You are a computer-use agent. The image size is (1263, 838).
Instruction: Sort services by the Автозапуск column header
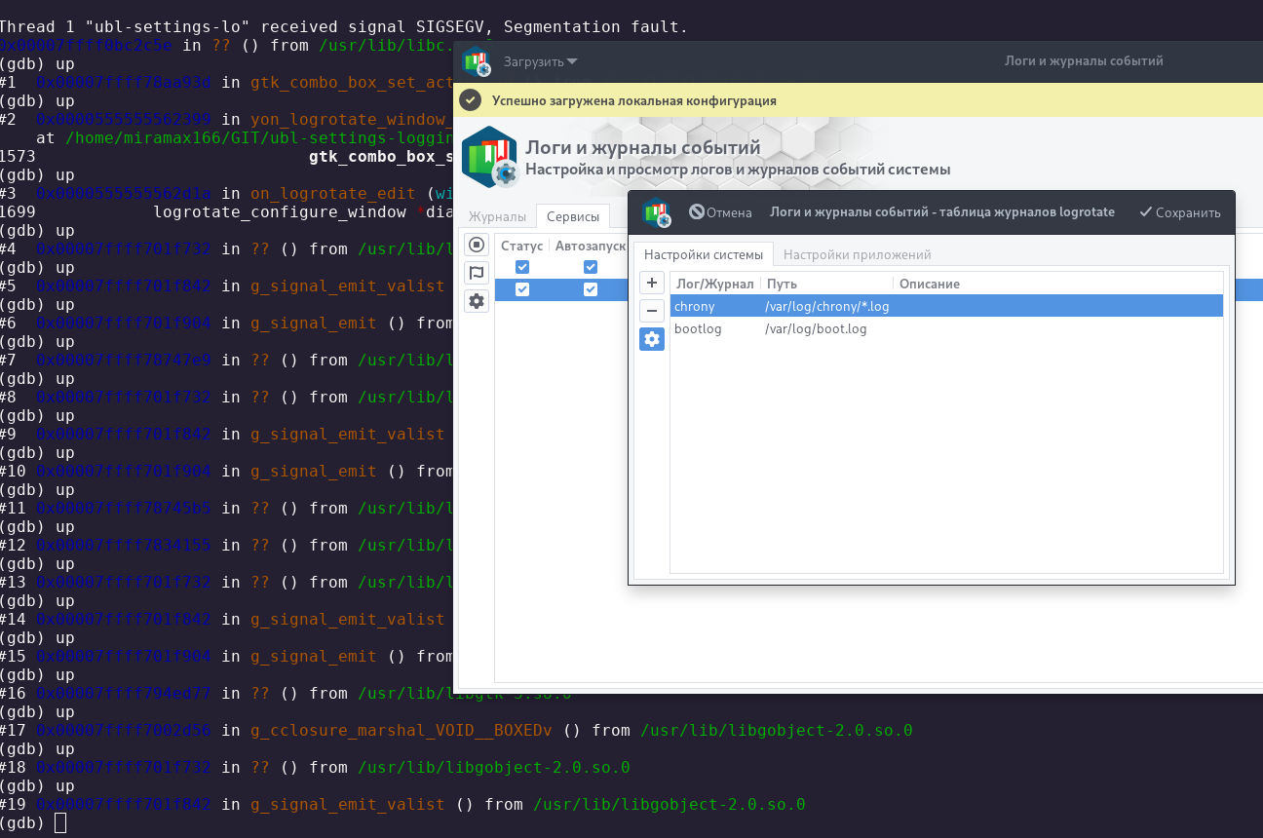coord(590,247)
